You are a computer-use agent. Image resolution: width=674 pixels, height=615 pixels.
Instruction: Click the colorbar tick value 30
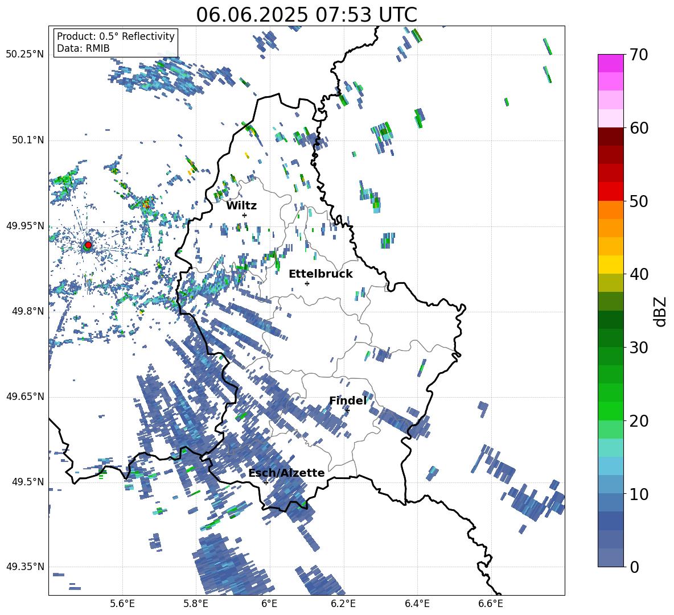(x=639, y=348)
